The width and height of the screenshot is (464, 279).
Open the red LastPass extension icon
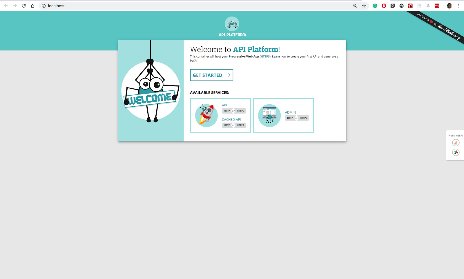pyautogui.click(x=437, y=6)
